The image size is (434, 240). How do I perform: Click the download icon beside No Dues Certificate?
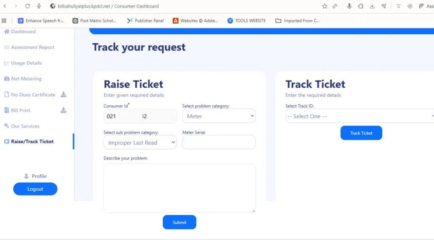[x=64, y=95]
